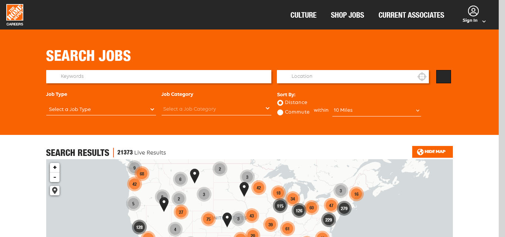Click the map location pin control

[55, 191]
